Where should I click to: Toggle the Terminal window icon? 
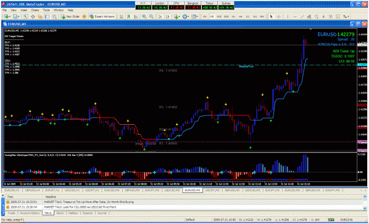pyautogui.click(x=47, y=16)
